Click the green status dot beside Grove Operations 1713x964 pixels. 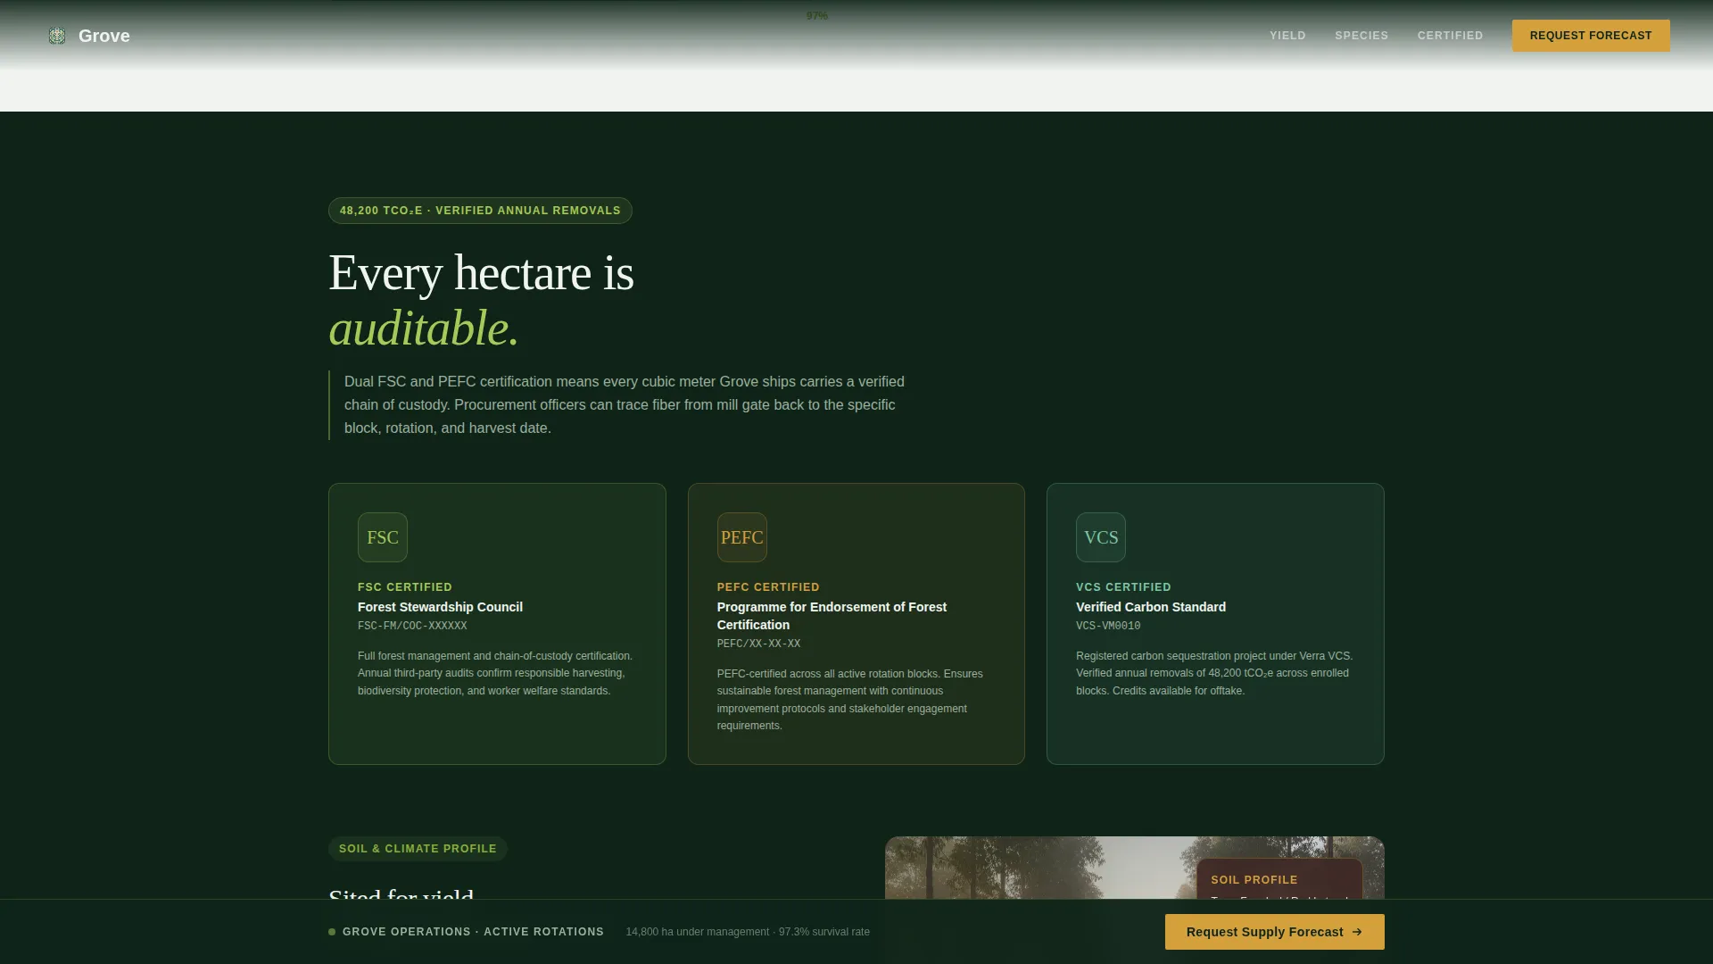pyautogui.click(x=332, y=932)
